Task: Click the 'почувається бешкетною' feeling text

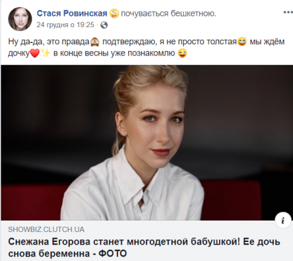Action: (x=169, y=13)
